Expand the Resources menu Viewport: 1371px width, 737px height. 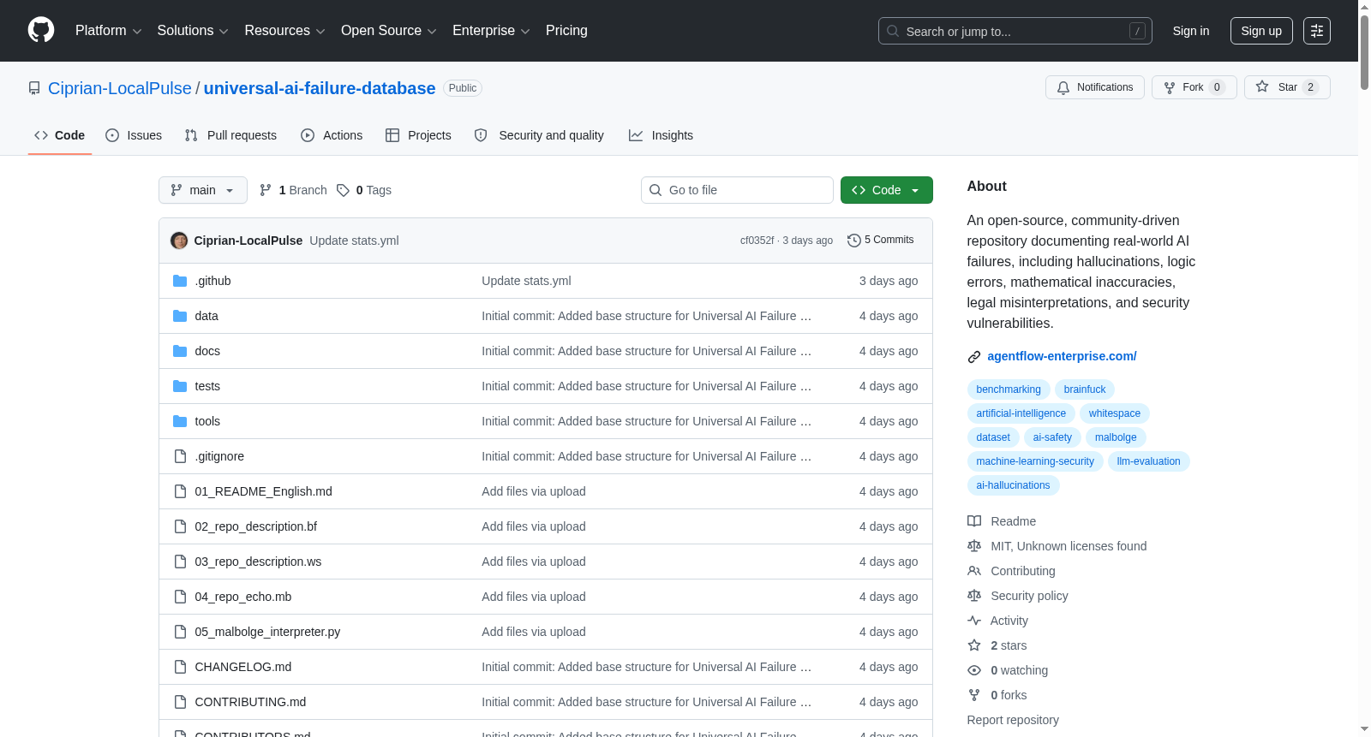click(x=285, y=31)
